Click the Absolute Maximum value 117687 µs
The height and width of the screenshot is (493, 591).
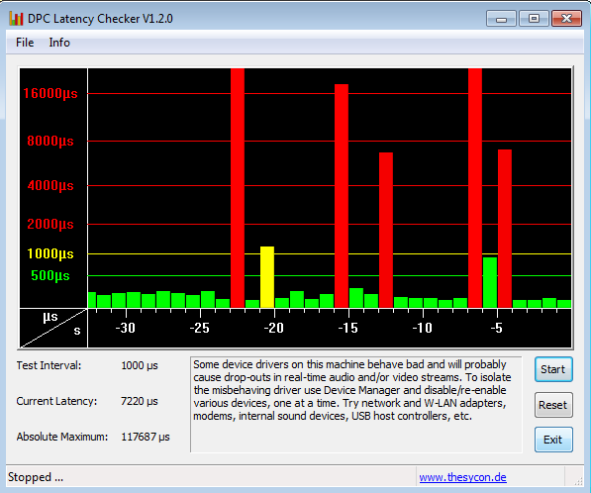point(146,437)
